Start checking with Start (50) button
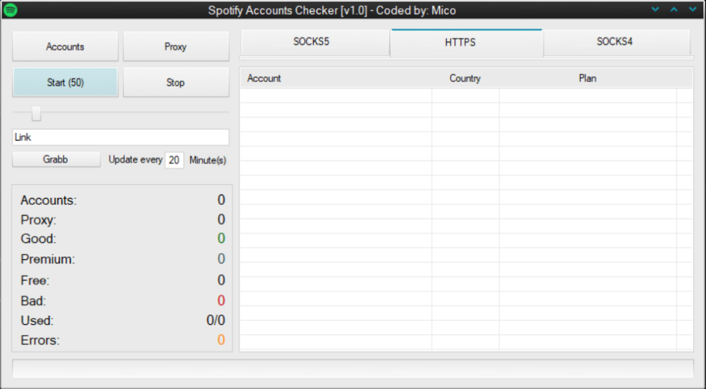This screenshot has width=706, height=389. pos(65,82)
